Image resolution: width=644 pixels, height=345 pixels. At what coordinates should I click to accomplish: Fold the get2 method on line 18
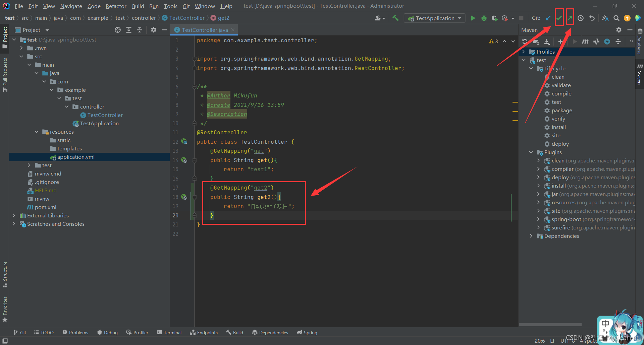tap(194, 197)
